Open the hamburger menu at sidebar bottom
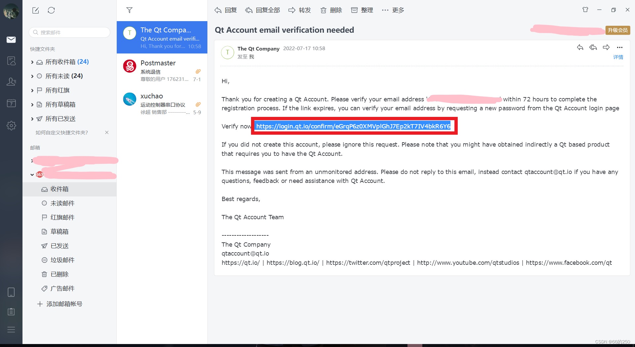Screen dimensions: 635x347 click(x=11, y=330)
